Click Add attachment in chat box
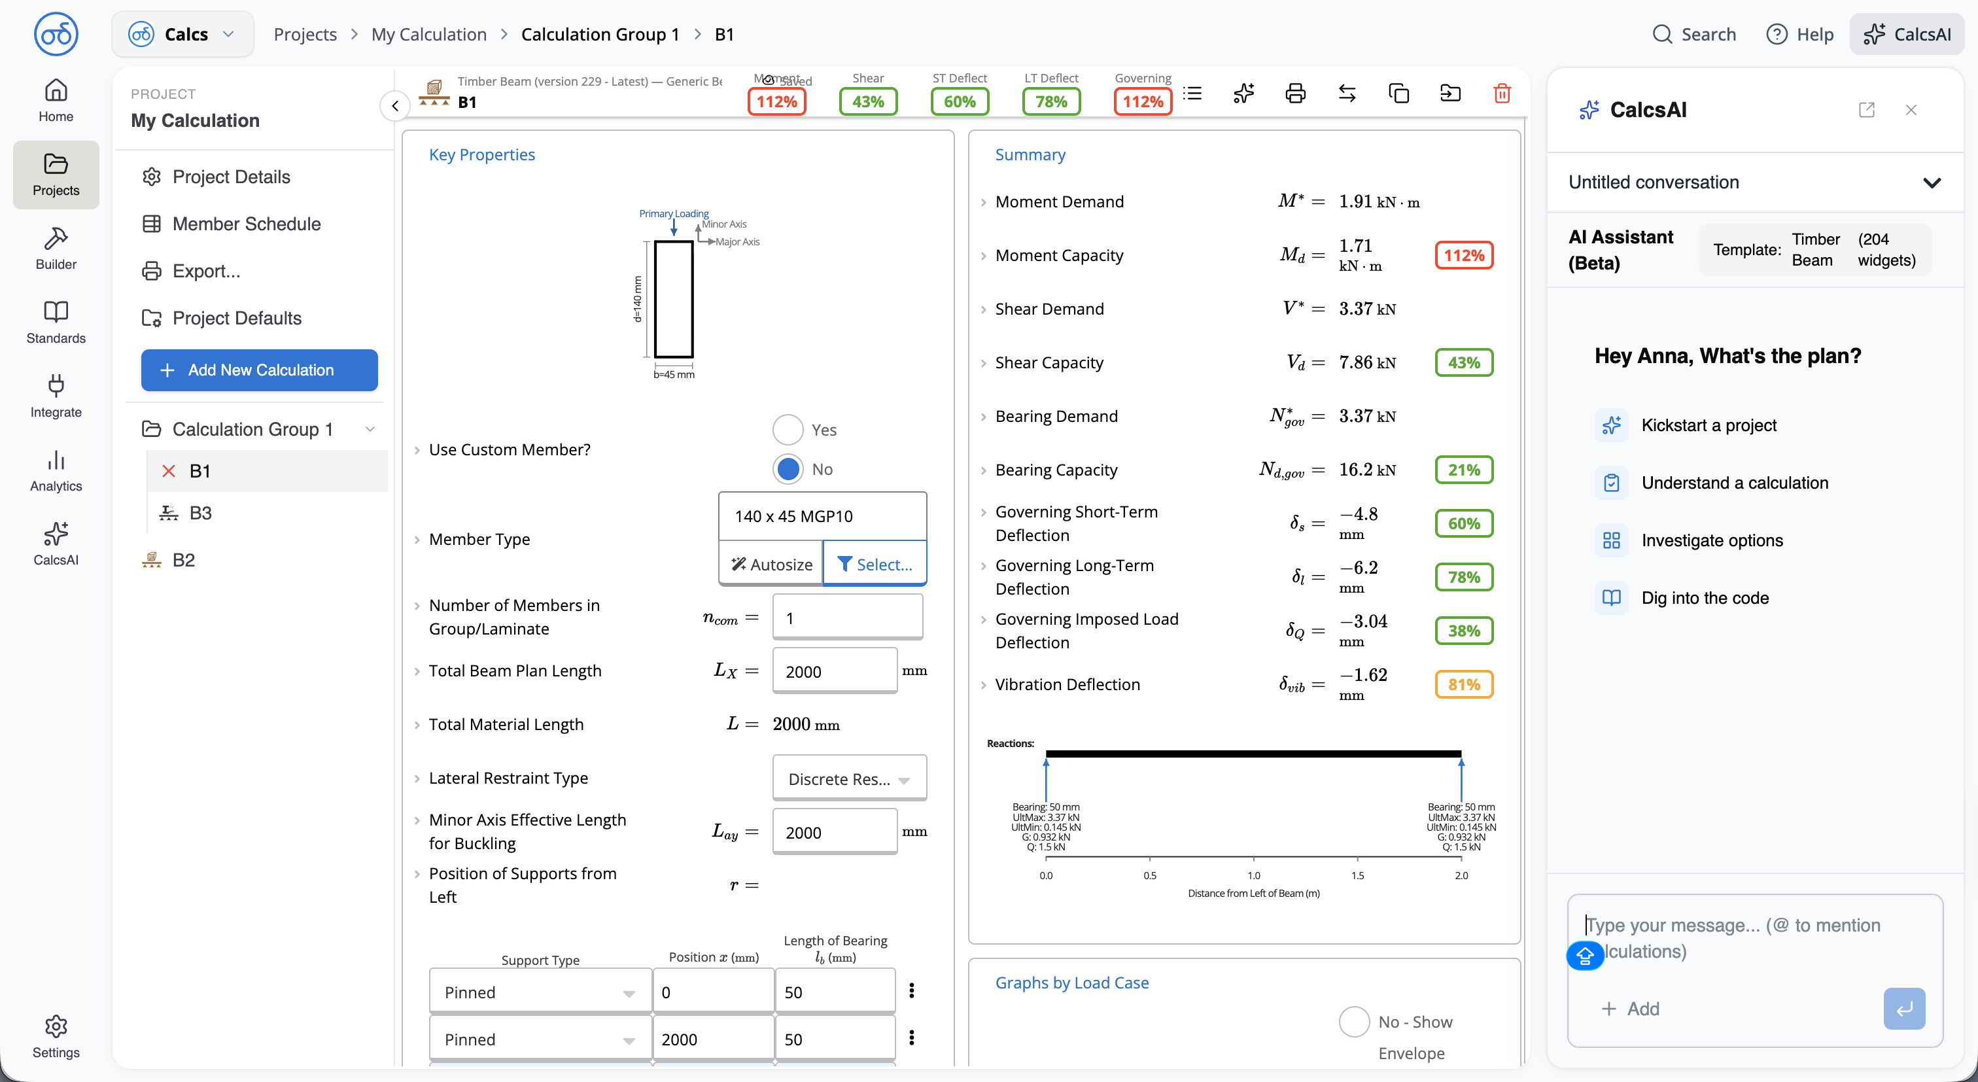The height and width of the screenshot is (1082, 1978). click(1629, 1008)
